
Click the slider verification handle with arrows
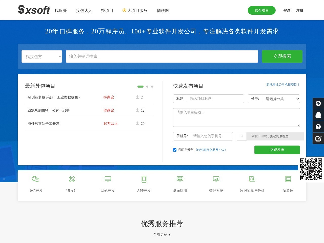click(242, 136)
